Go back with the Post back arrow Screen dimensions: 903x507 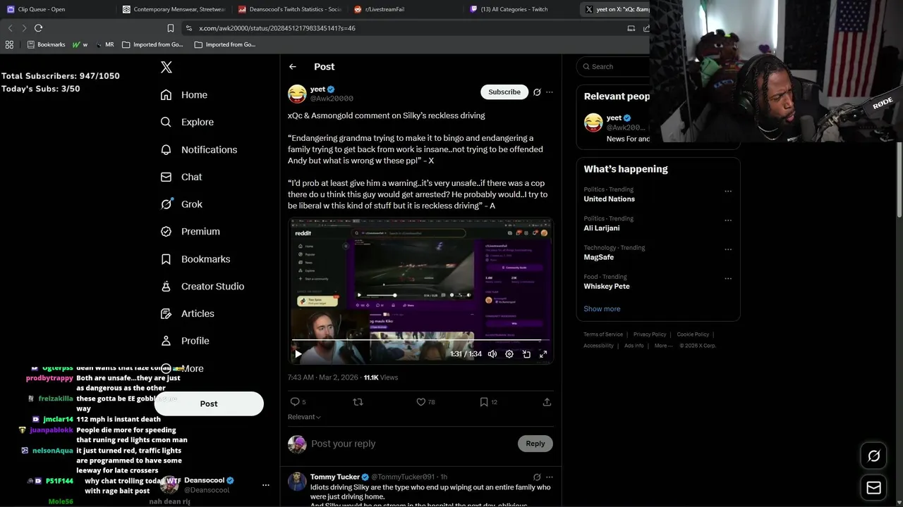click(x=293, y=66)
